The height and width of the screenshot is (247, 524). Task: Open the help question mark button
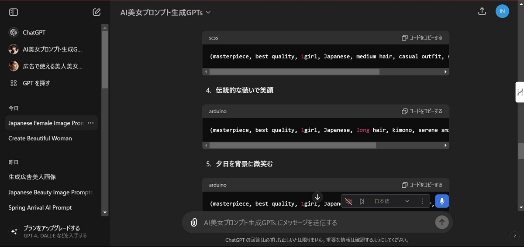point(515,237)
